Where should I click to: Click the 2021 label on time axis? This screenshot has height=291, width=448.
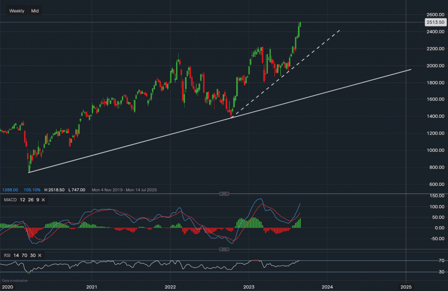coord(91,287)
